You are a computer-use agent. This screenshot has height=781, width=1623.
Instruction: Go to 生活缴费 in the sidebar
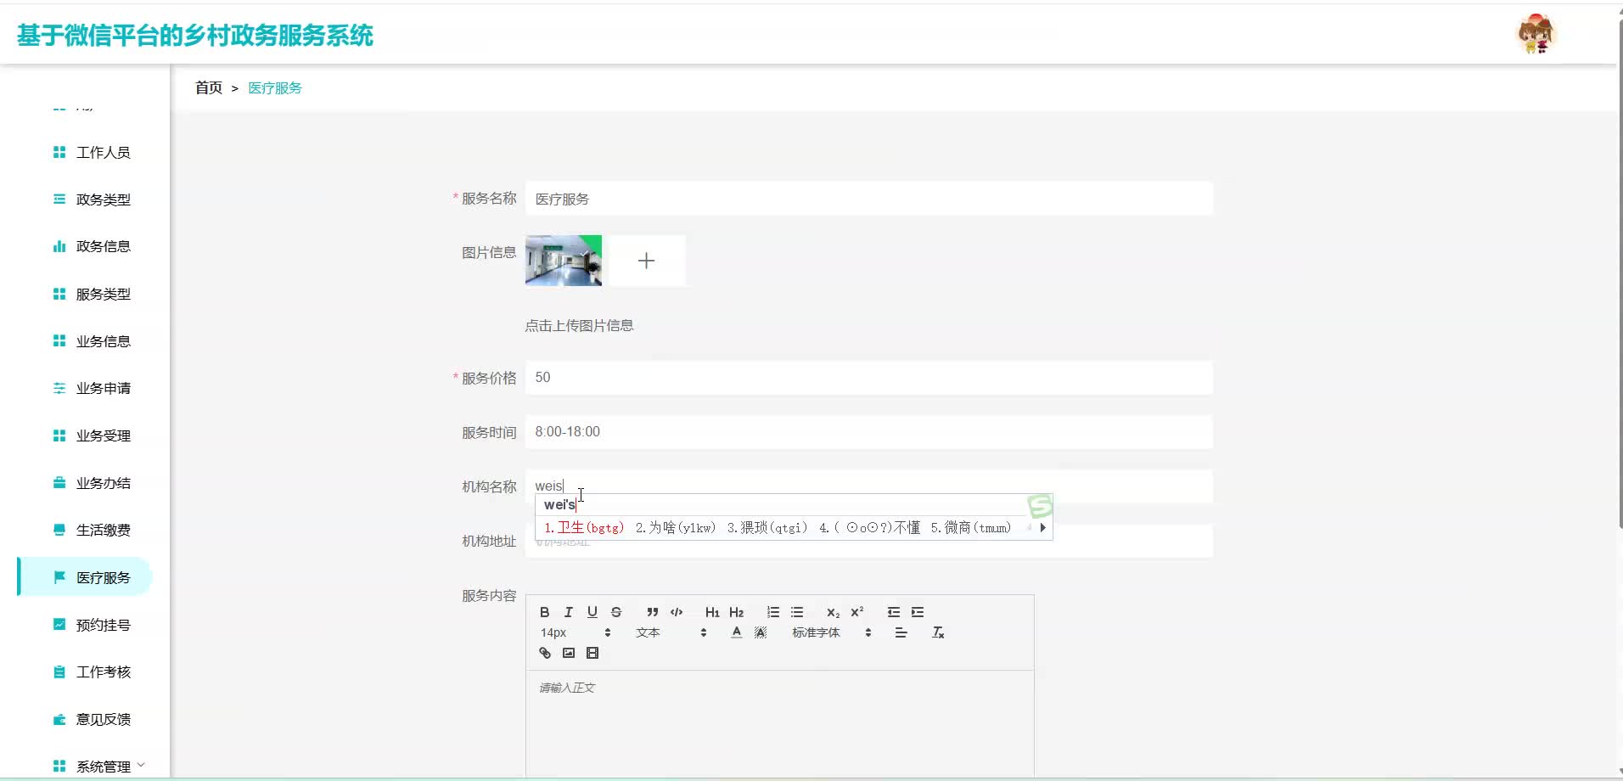102,530
